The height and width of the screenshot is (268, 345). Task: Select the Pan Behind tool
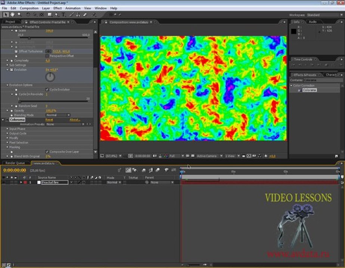pyautogui.click(x=41, y=15)
